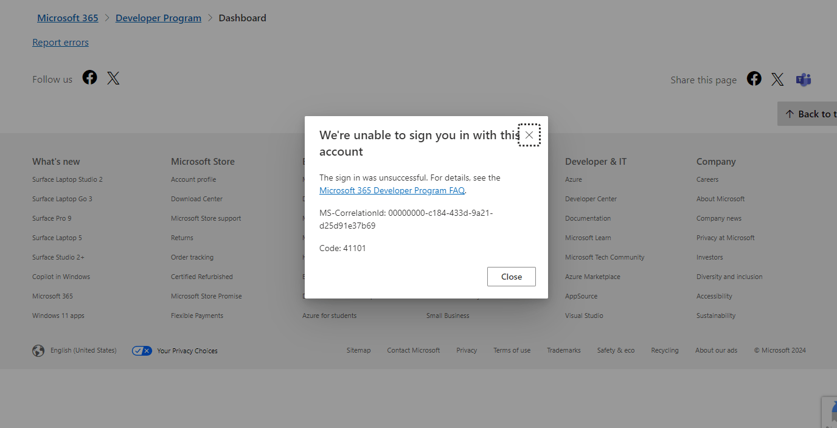Open Visual Studio link
The width and height of the screenshot is (837, 428).
(584, 316)
